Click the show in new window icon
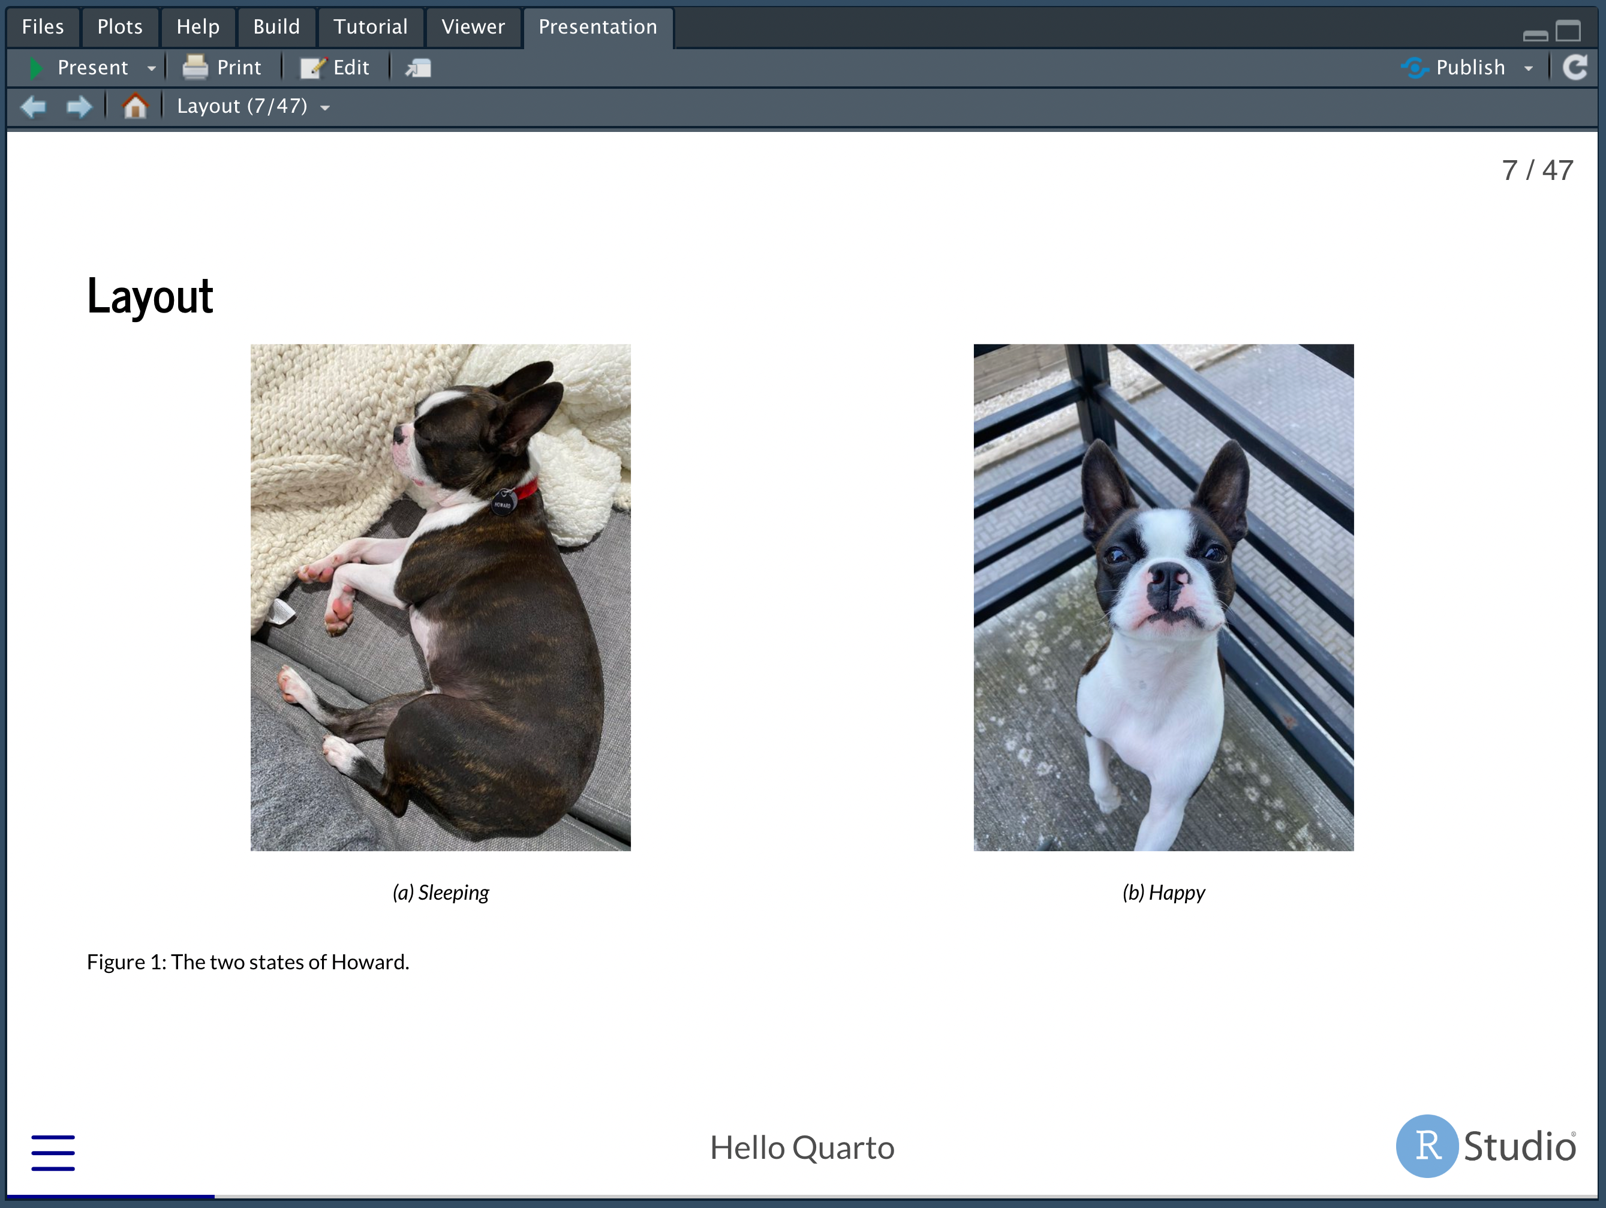The width and height of the screenshot is (1606, 1208). pos(418,68)
